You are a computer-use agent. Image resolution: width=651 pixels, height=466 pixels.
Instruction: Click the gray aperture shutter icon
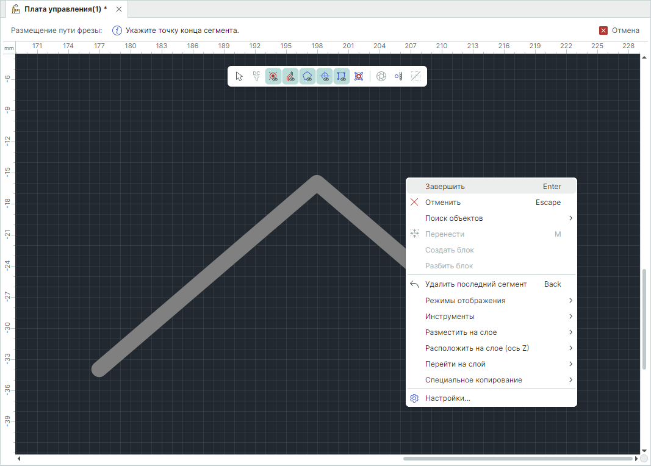click(381, 76)
